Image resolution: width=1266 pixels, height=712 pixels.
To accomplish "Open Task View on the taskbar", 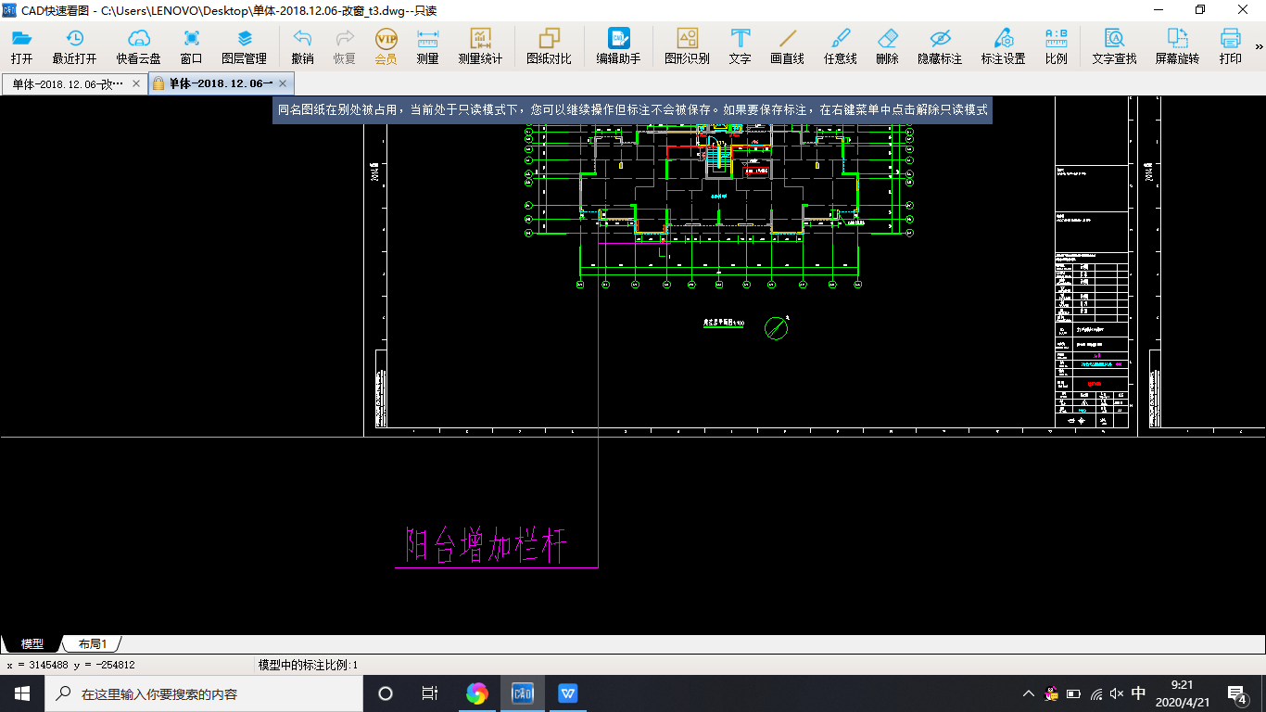I will (x=430, y=693).
